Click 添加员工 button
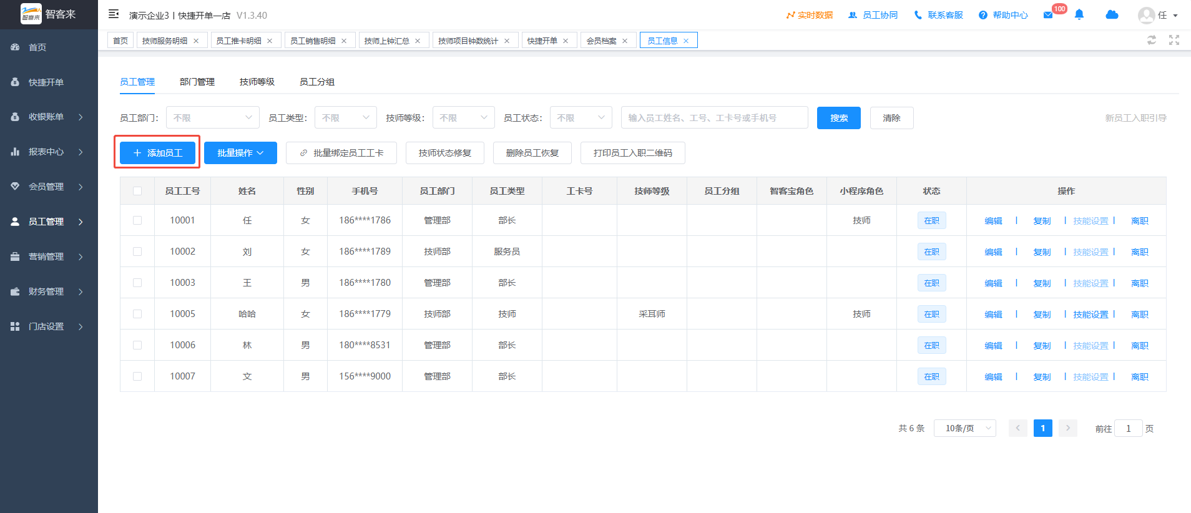The image size is (1191, 513). (158, 153)
